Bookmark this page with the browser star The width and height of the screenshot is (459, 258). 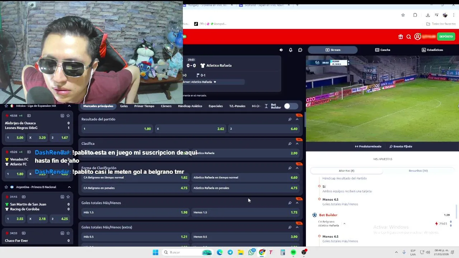coord(403,15)
